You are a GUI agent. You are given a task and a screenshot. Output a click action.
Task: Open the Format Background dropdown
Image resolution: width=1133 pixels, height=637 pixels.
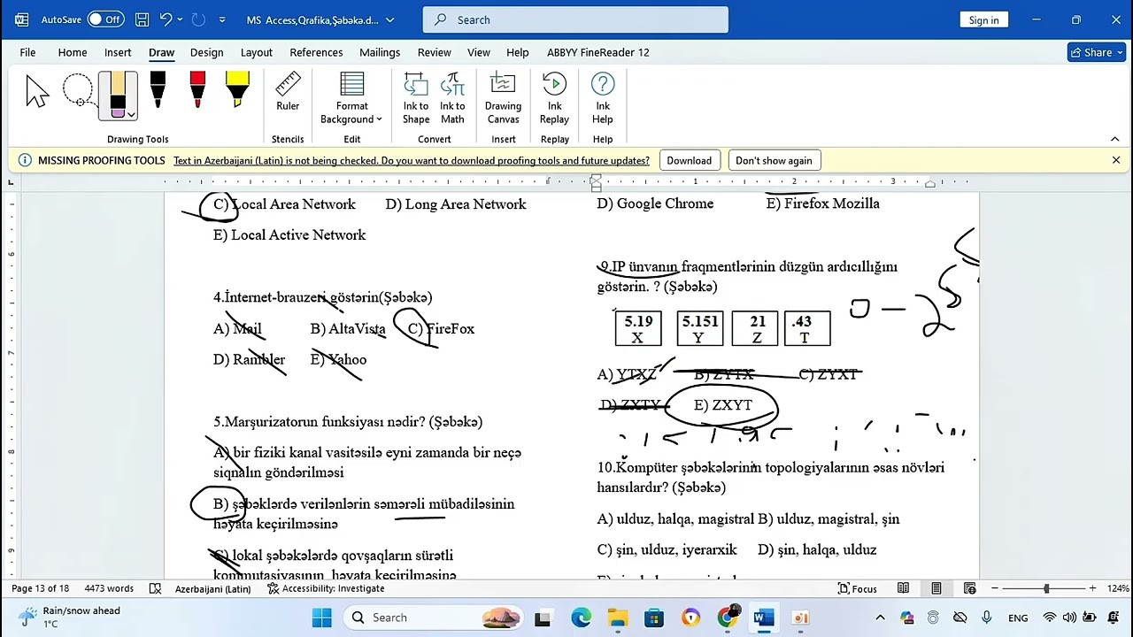click(x=351, y=98)
